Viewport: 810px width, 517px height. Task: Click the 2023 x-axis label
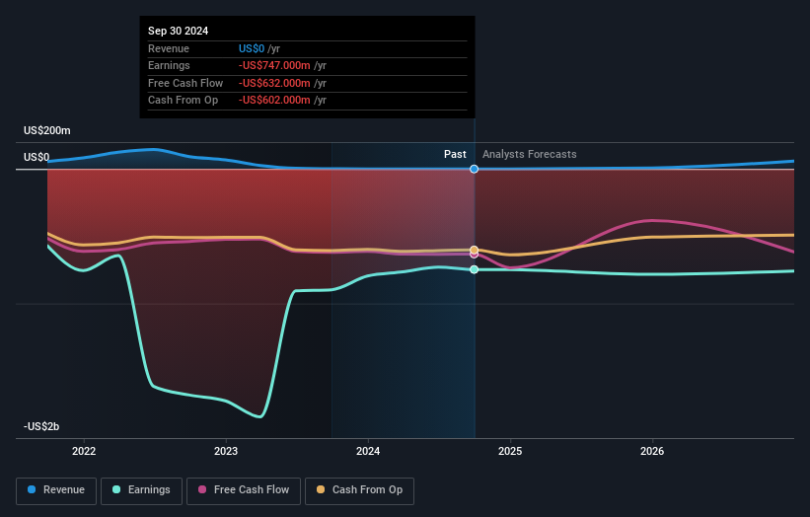tap(226, 451)
